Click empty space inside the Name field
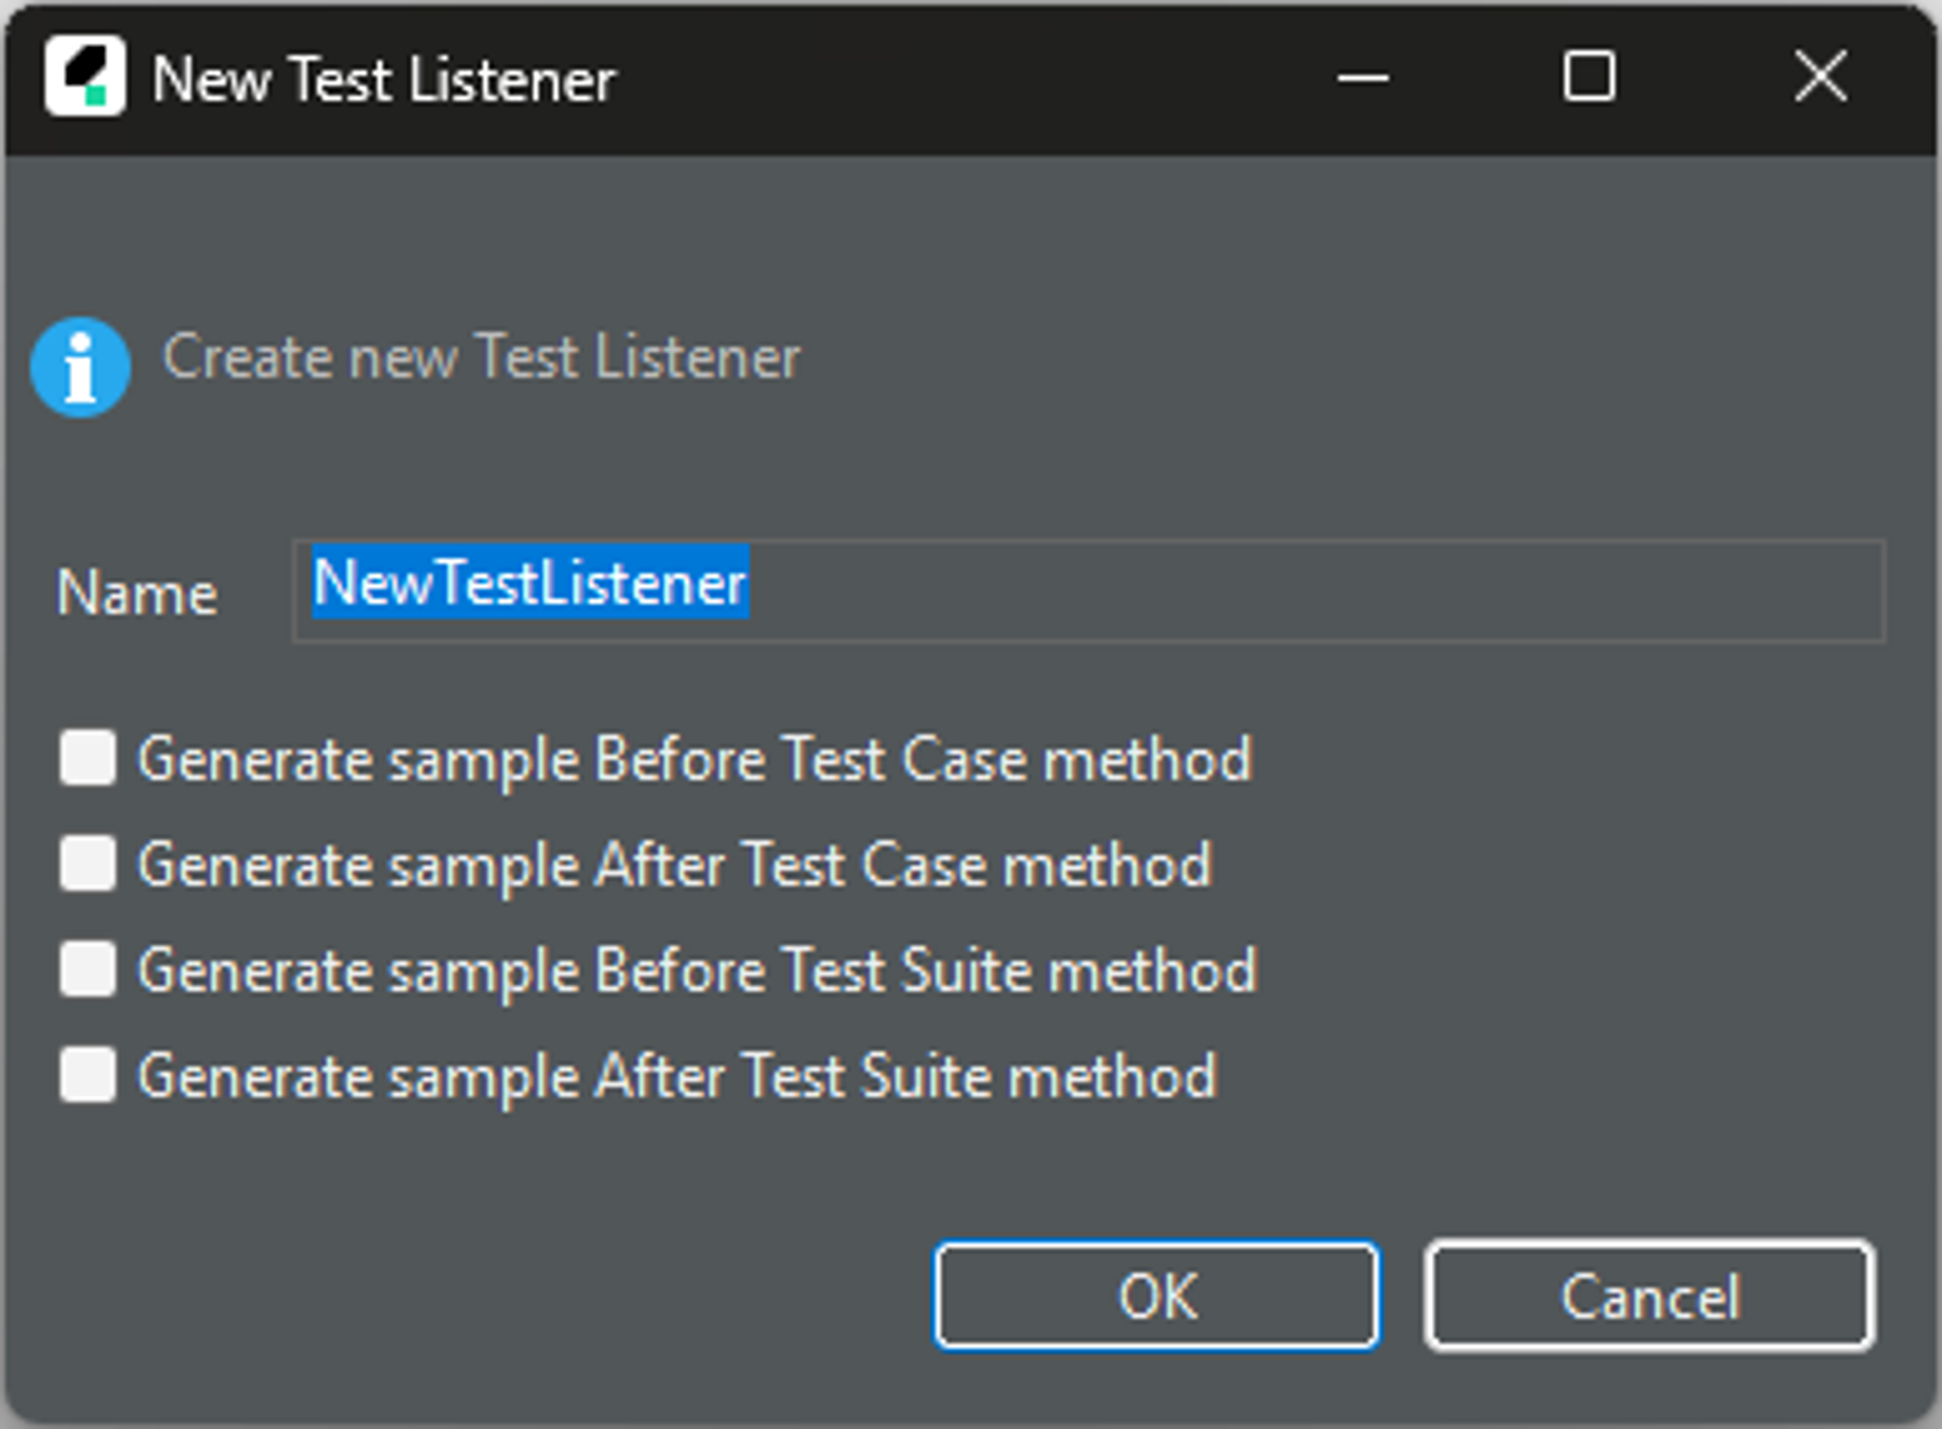Screen dimensions: 1942x1429 point(1298,591)
